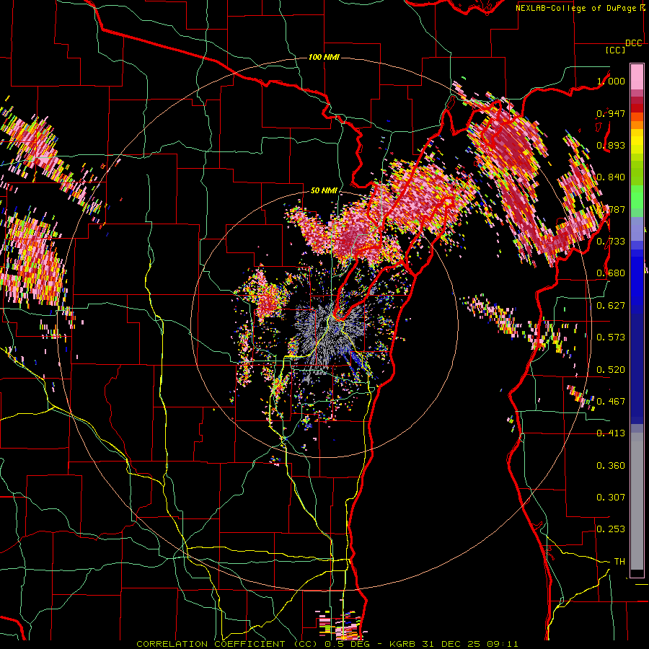Pick the light pink segment of color bar

(637, 76)
